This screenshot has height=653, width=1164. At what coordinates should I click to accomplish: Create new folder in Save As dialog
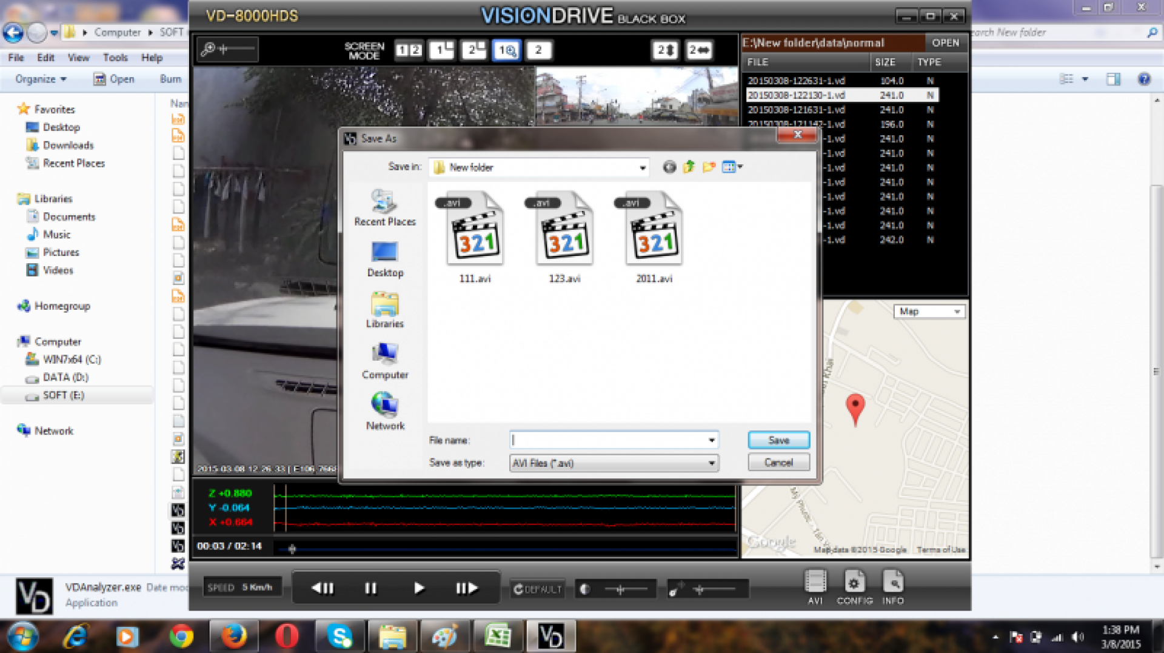[709, 167]
